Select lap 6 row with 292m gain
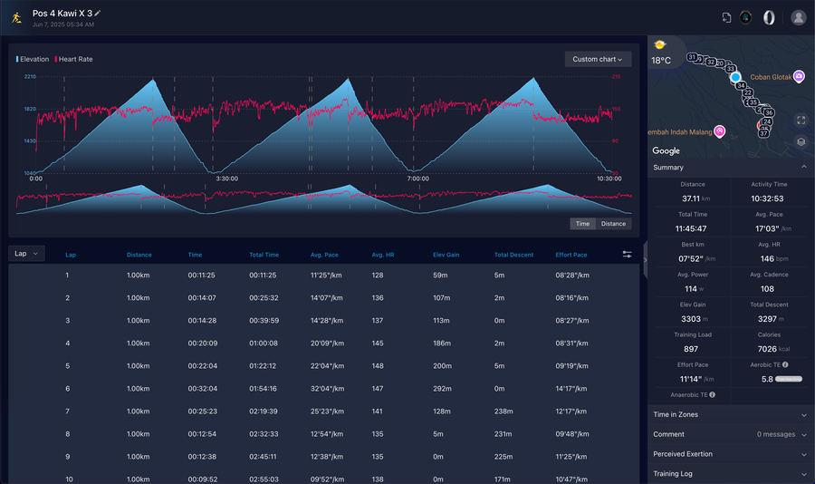Viewport: 815px width, 484px height. click(324, 389)
